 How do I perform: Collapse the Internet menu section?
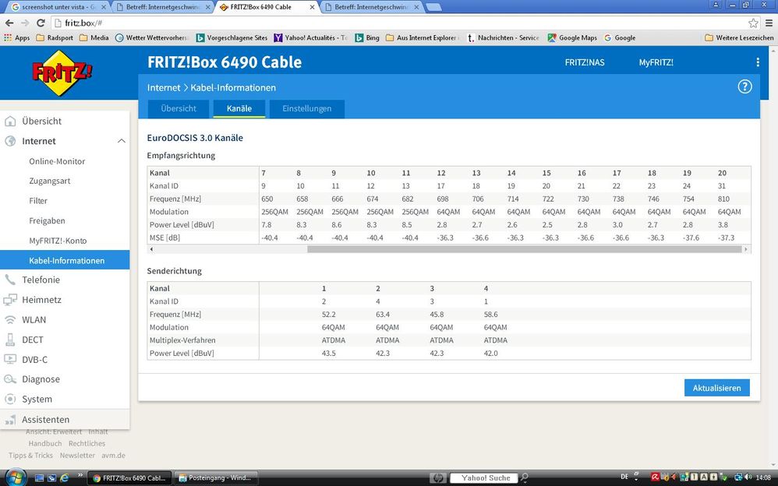[x=121, y=141]
